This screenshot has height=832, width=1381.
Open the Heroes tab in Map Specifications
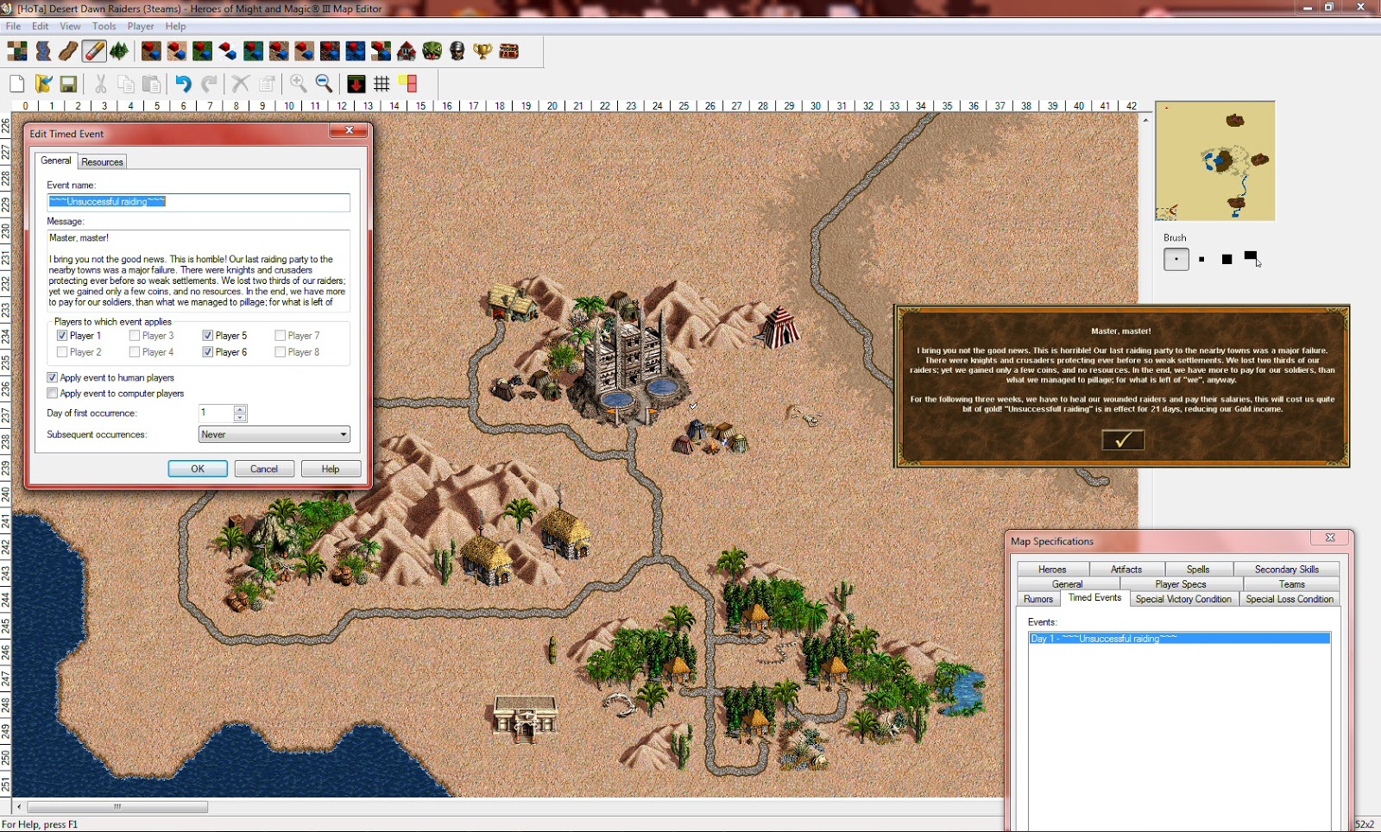(1052, 570)
